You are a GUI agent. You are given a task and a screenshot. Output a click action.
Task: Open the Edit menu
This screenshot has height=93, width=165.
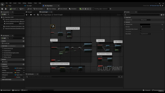point(10,3)
